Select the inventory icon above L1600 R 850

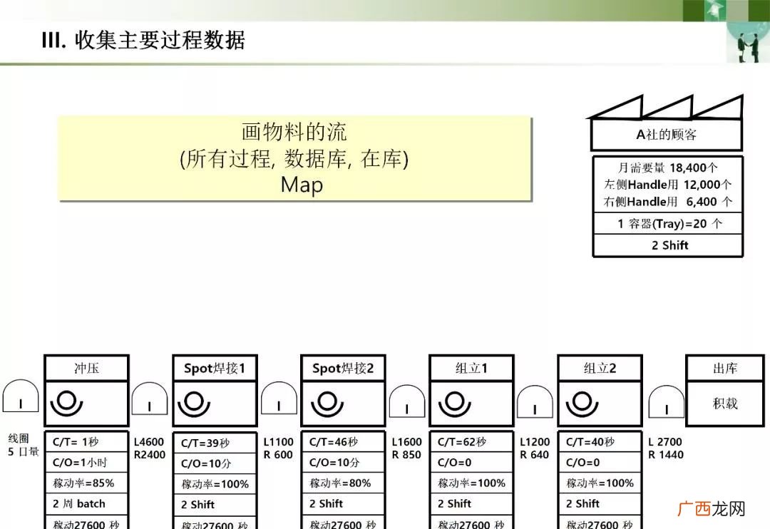[407, 401]
